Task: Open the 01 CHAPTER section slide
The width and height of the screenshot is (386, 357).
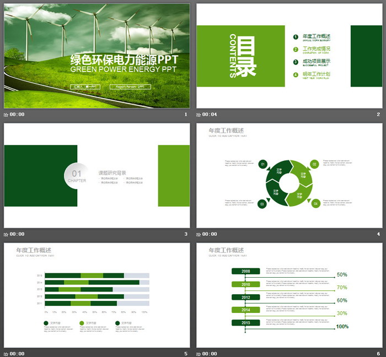Action: [96, 175]
